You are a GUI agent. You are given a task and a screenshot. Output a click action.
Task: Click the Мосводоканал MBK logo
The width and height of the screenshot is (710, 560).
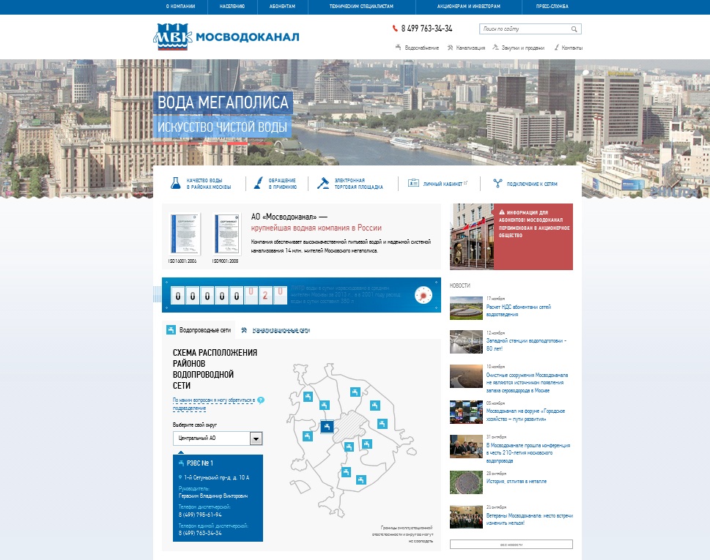pos(226,36)
